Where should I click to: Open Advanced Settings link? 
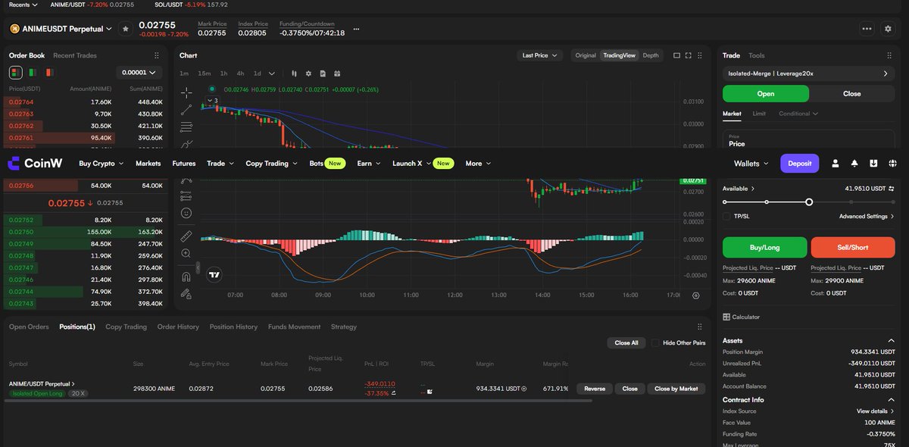click(x=867, y=217)
